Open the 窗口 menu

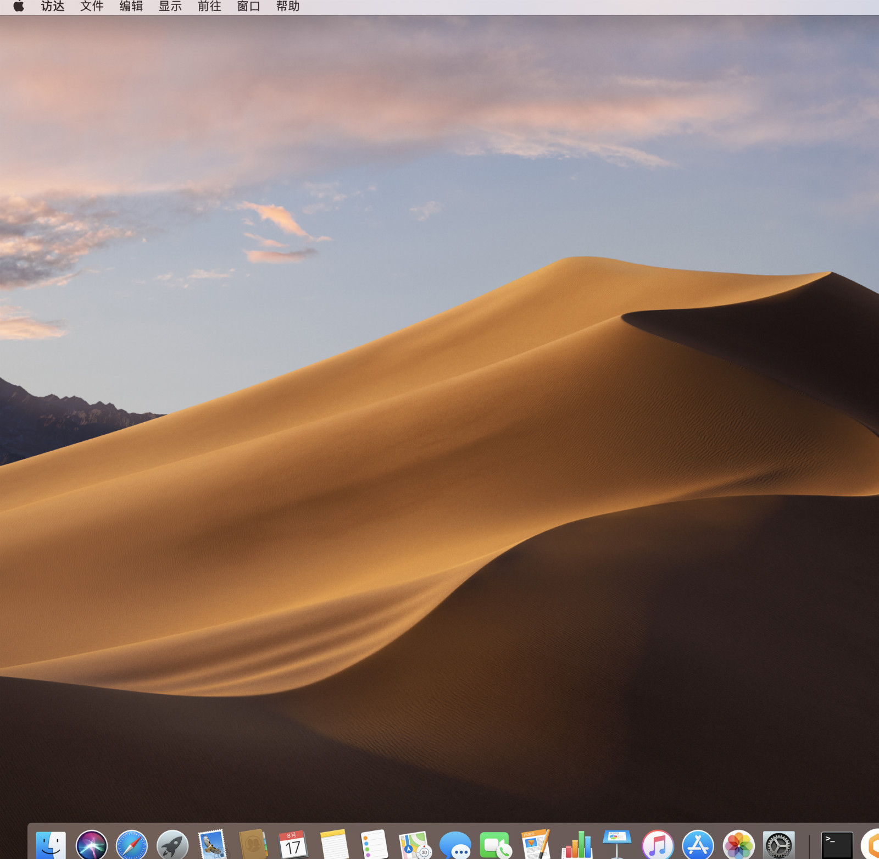click(248, 6)
